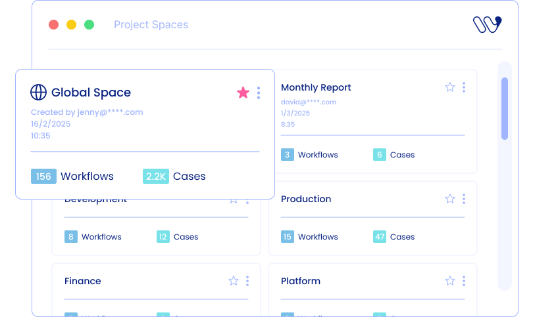Viewport: 533px width, 319px height.
Task: Open Global Space three-dot options menu
Action: pyautogui.click(x=259, y=93)
